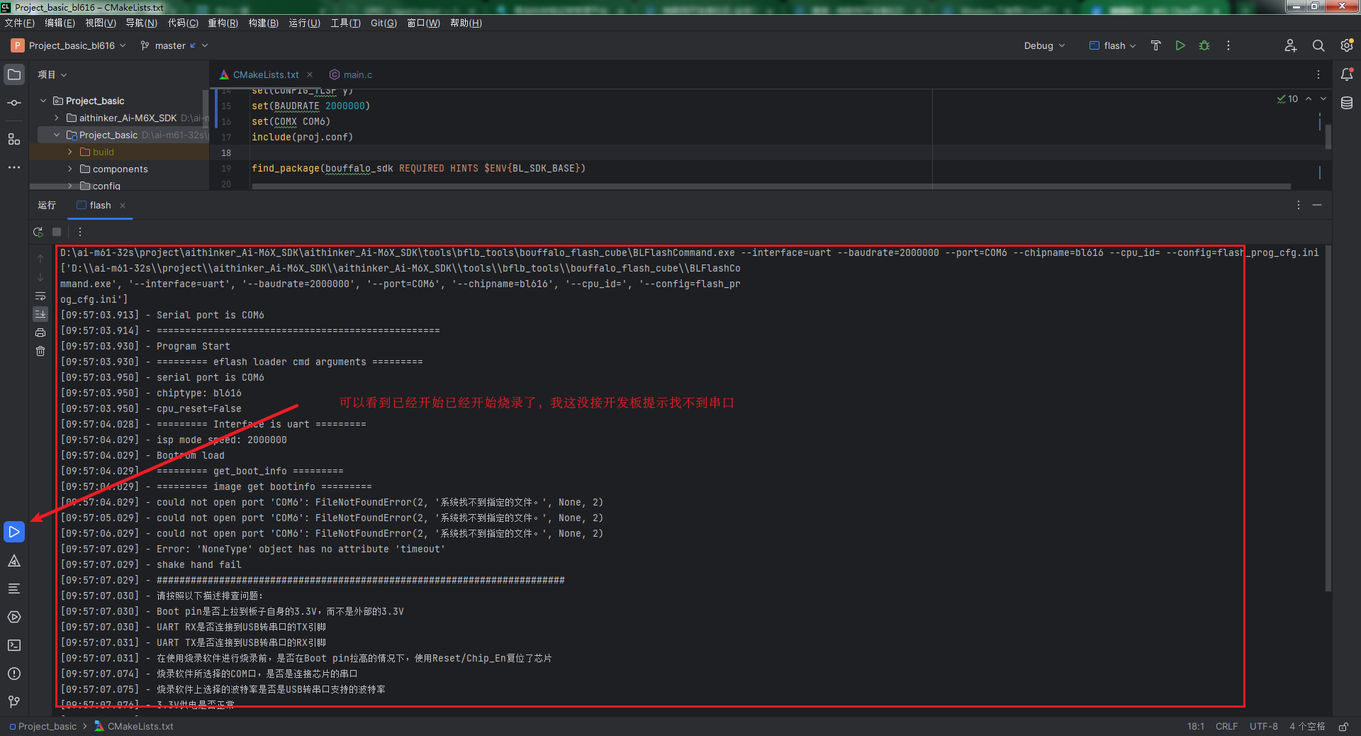Click Project_basic breadcrumb in status bar
Screen dimensions: 1361x736
tap(43, 726)
